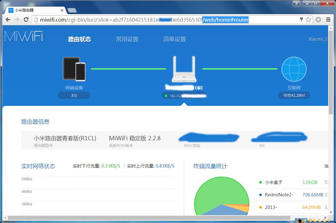Click the 2013- device row
336x223 pixels.
[292, 207]
